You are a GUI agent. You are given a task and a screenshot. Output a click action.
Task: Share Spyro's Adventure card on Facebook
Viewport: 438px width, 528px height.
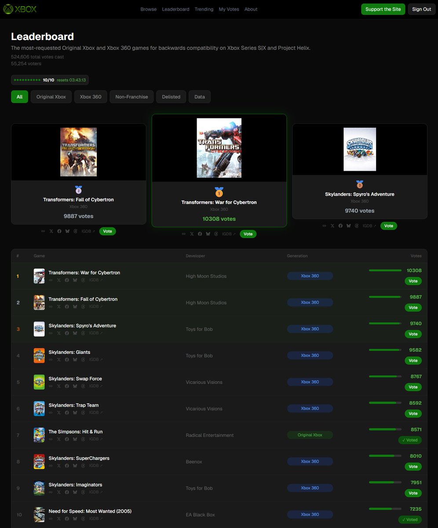tap(340, 226)
